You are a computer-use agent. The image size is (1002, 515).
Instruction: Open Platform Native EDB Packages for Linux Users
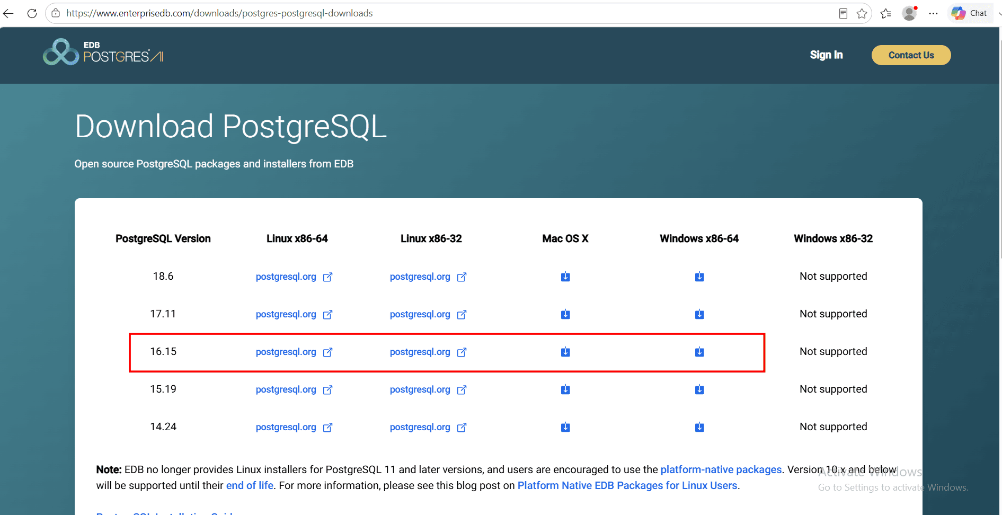[627, 485]
